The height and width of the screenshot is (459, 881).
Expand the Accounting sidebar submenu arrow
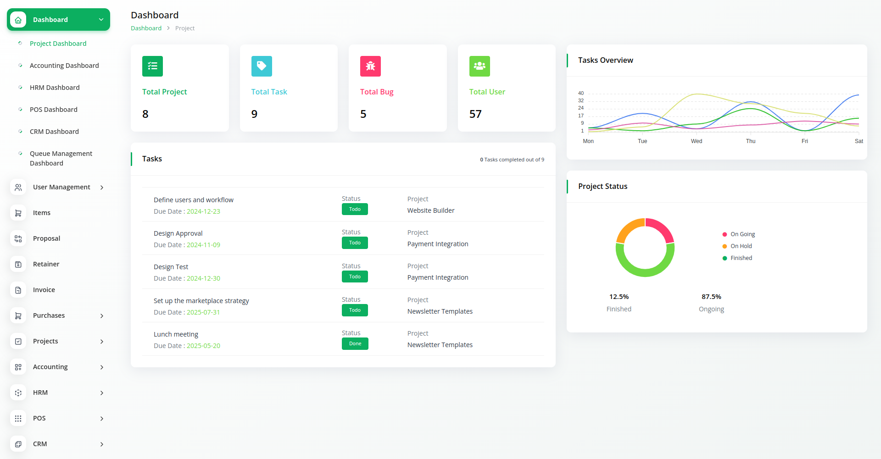[102, 367]
